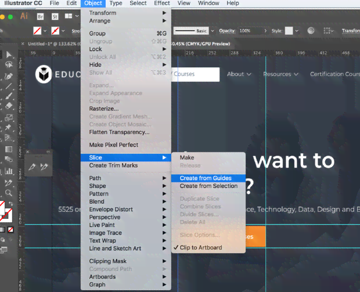360x292 pixels.
Task: Click the Style swatch box
Action: (289, 31)
